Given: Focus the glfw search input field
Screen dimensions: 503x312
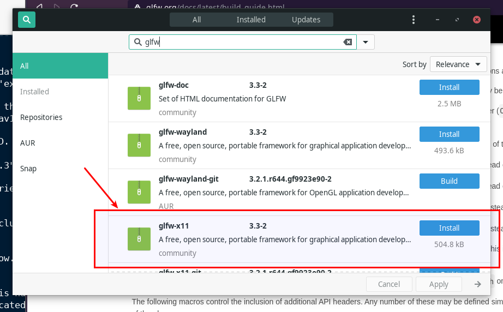Looking at the screenshot, I should [x=243, y=42].
